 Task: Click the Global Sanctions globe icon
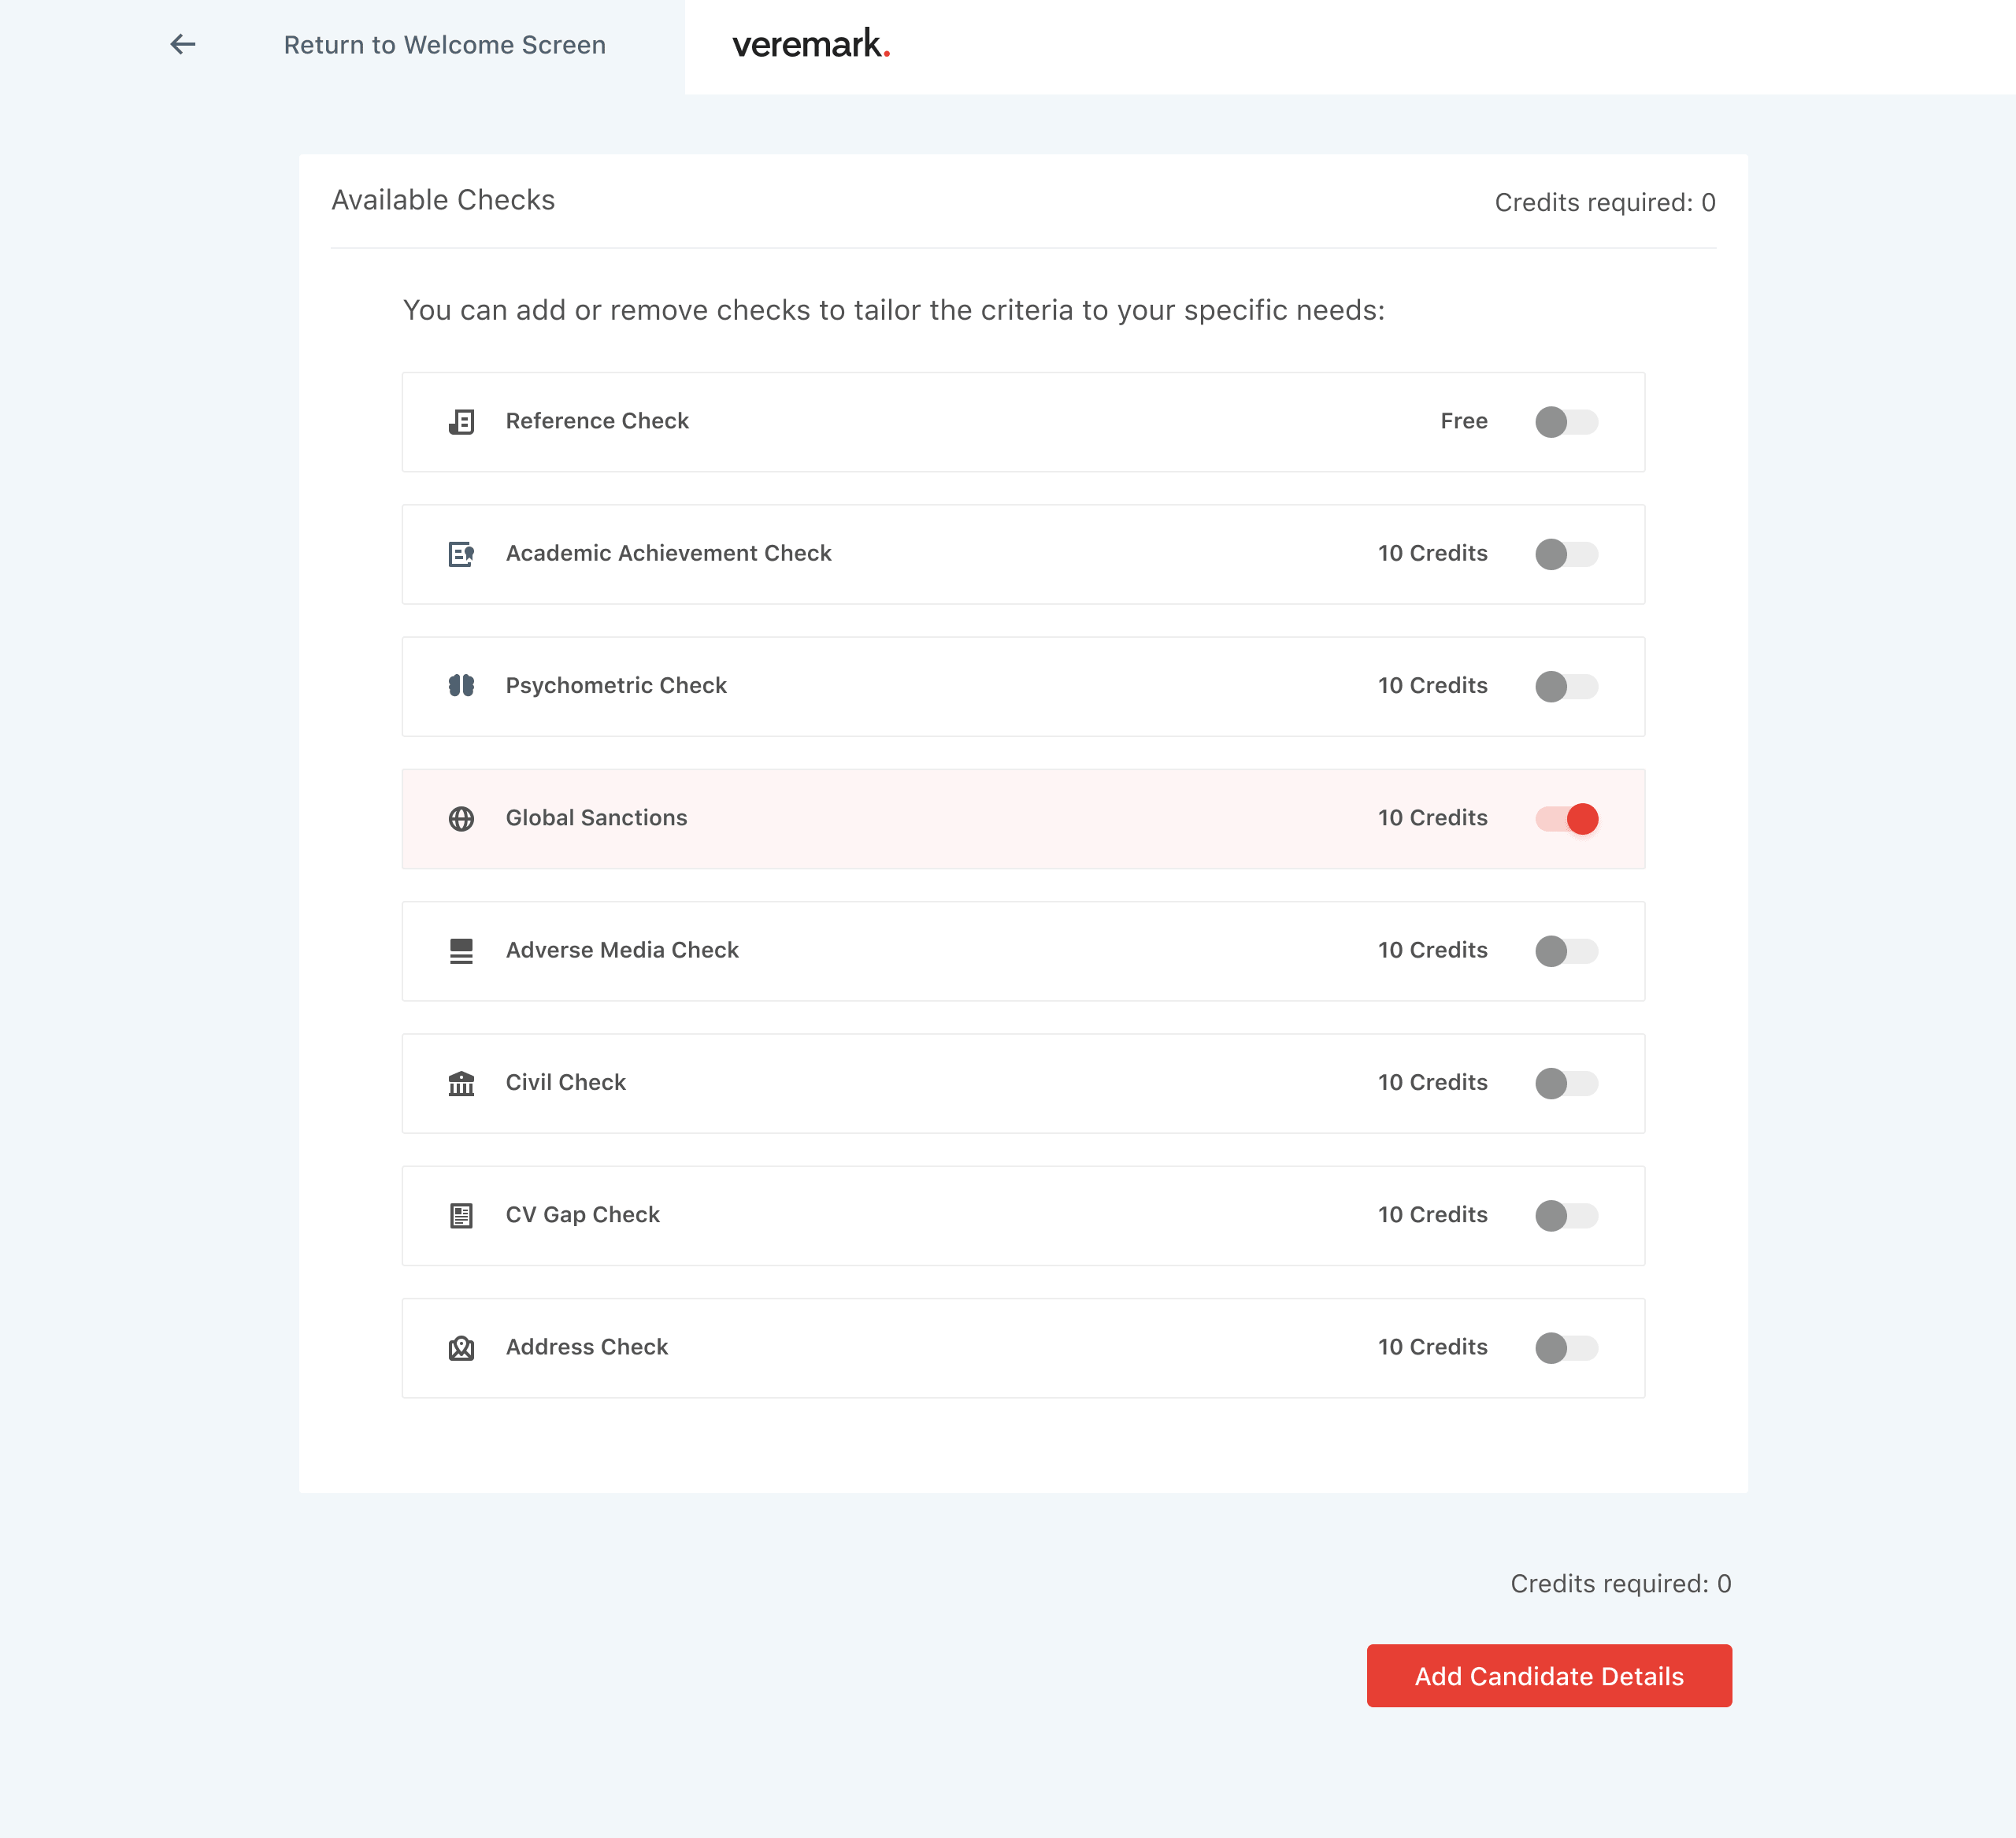tap(461, 819)
